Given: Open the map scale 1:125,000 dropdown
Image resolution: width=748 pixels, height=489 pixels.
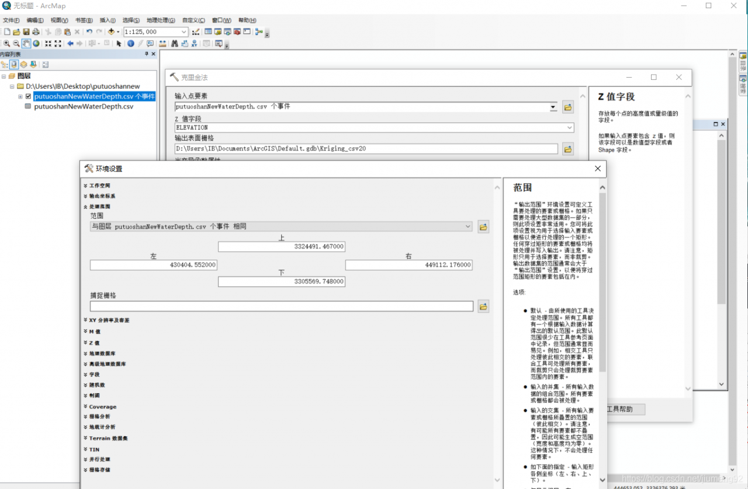Looking at the screenshot, I should click(x=183, y=32).
